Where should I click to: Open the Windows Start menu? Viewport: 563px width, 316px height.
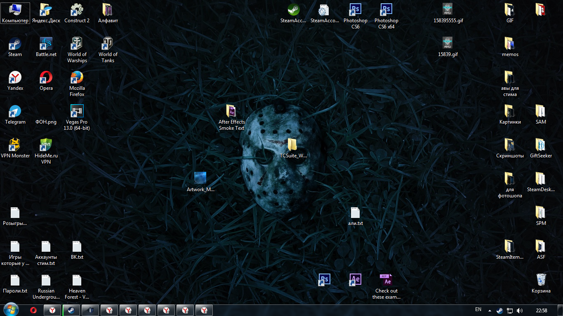point(11,310)
